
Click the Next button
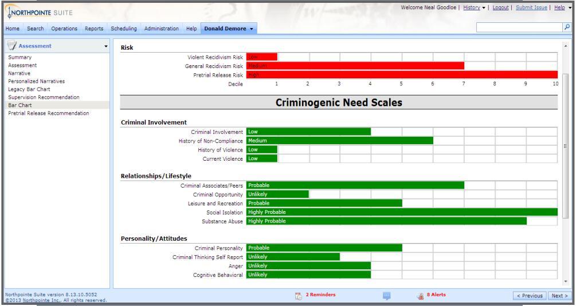pos(560,295)
